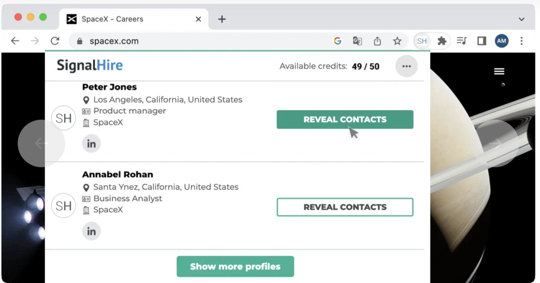Click the share page icon

377,41
